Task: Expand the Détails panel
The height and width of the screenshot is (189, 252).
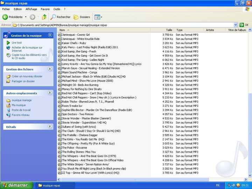Action: click(x=50, y=126)
